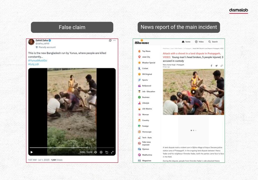
Task: Open the #YunusMustGo hashtag
Action: [x=38, y=60]
